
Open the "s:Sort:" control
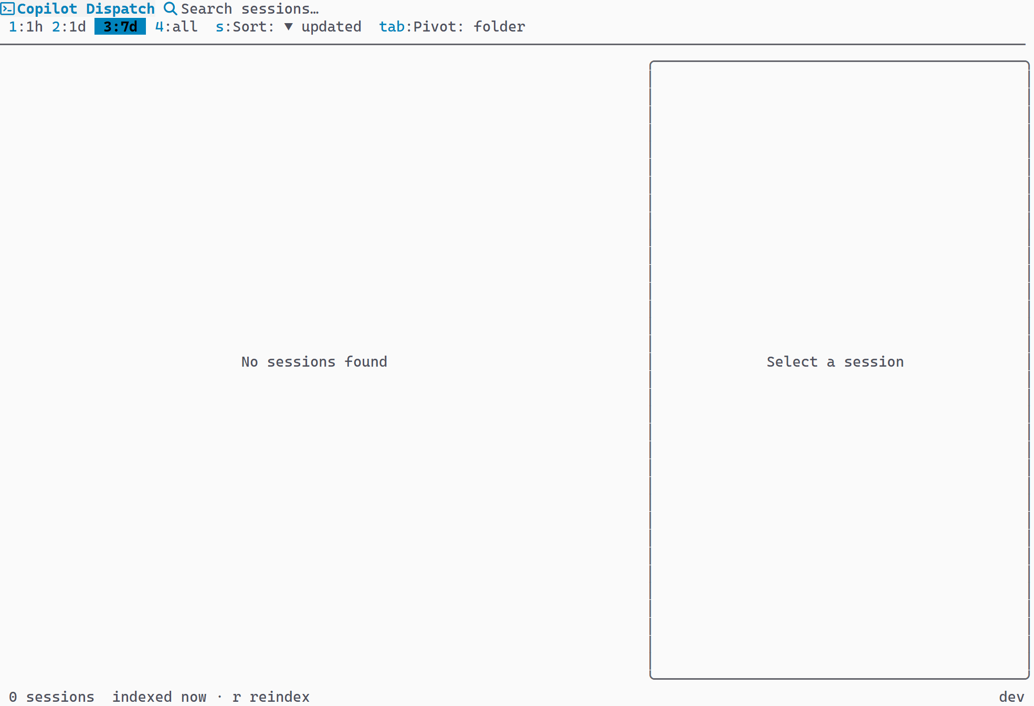click(x=245, y=27)
